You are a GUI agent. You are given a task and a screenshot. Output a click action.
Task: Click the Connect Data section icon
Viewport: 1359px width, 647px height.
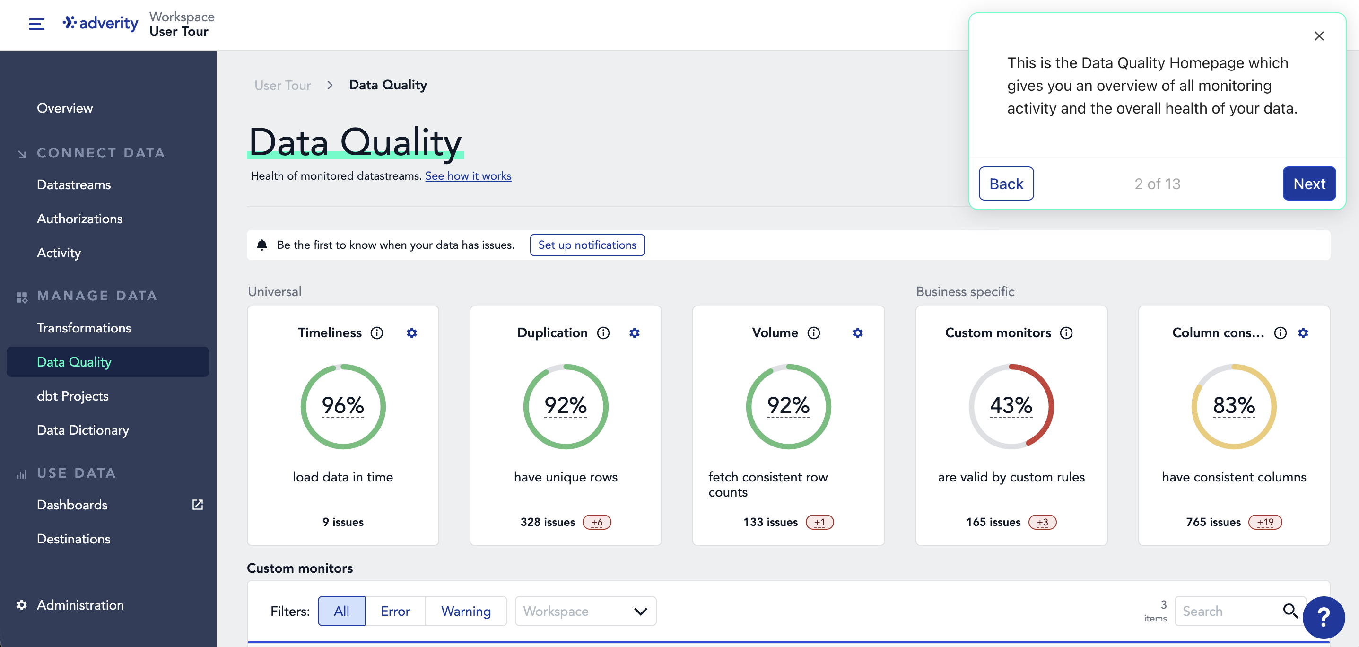point(22,154)
